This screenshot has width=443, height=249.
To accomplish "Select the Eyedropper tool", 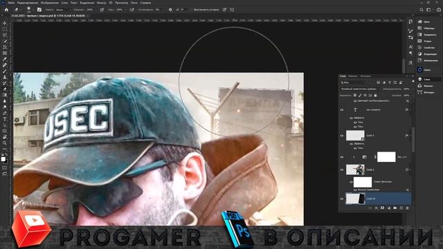I will [5, 59].
